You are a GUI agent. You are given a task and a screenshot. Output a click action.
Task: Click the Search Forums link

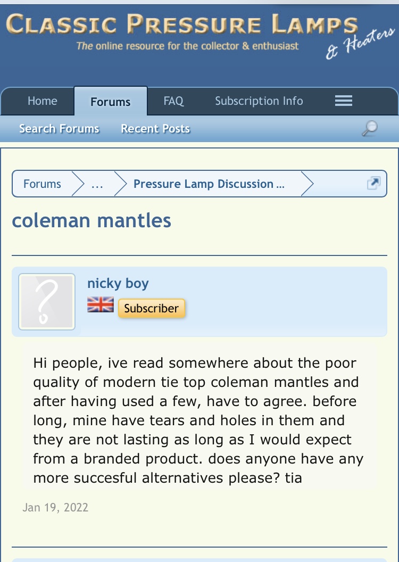click(59, 129)
